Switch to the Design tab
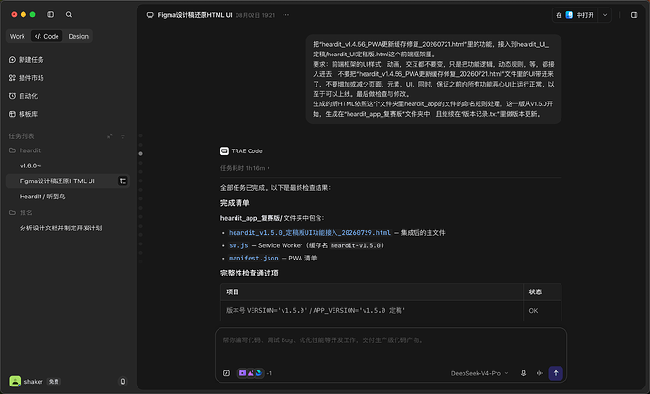 tap(78, 36)
